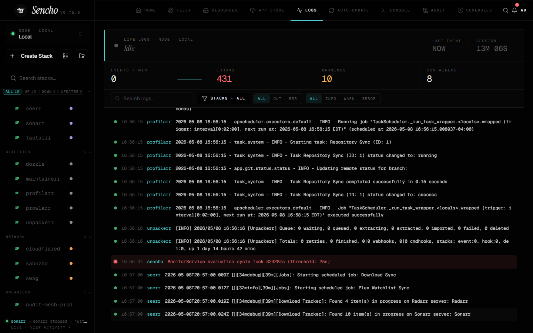Click the Create Stack button

pos(31,56)
